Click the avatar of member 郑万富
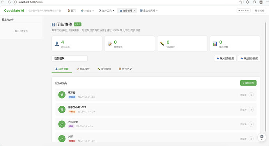 [62, 95]
